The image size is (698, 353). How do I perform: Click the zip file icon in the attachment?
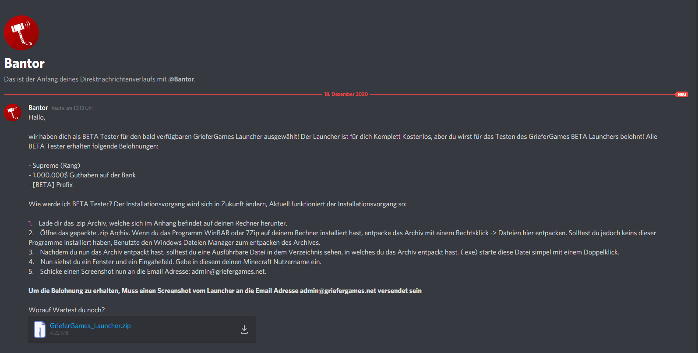point(40,329)
